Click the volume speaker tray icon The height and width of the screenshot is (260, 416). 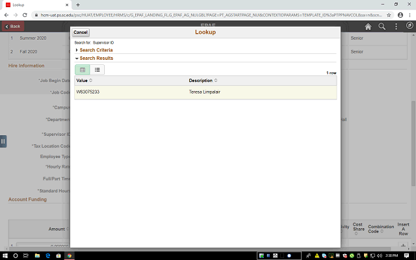pos(380,255)
